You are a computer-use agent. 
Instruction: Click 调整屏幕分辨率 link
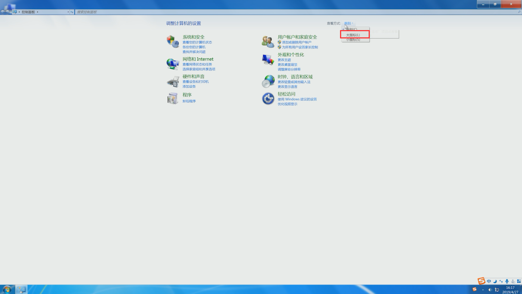pyautogui.click(x=289, y=69)
